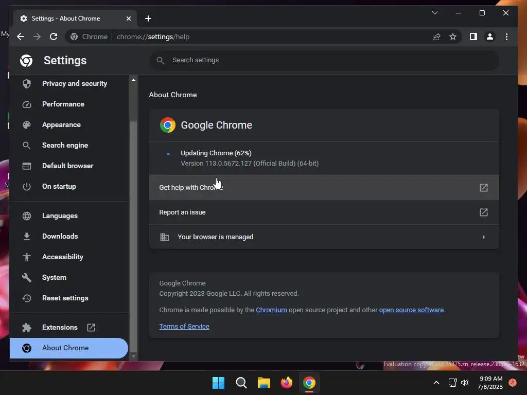Click the Reset settings history icon
The height and width of the screenshot is (395, 527).
27,298
